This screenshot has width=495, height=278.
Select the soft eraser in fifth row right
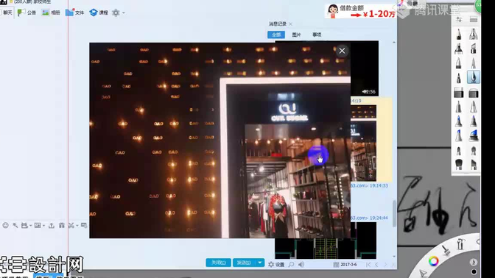[473, 93]
